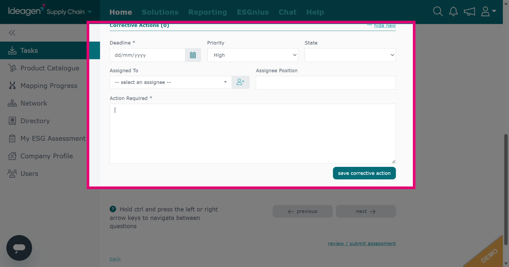Screen dimensions: 509x267
Task: Open the ESGnius menu
Action: (253, 12)
